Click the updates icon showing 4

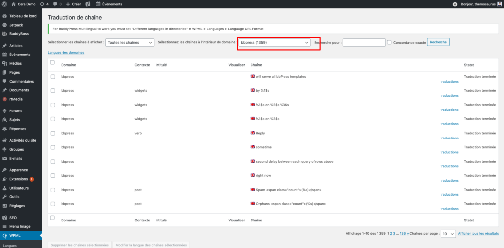click(42, 4)
